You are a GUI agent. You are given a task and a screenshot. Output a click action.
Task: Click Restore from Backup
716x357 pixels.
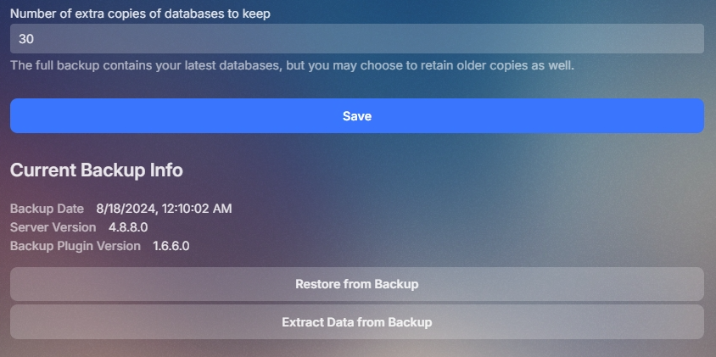[x=356, y=284]
